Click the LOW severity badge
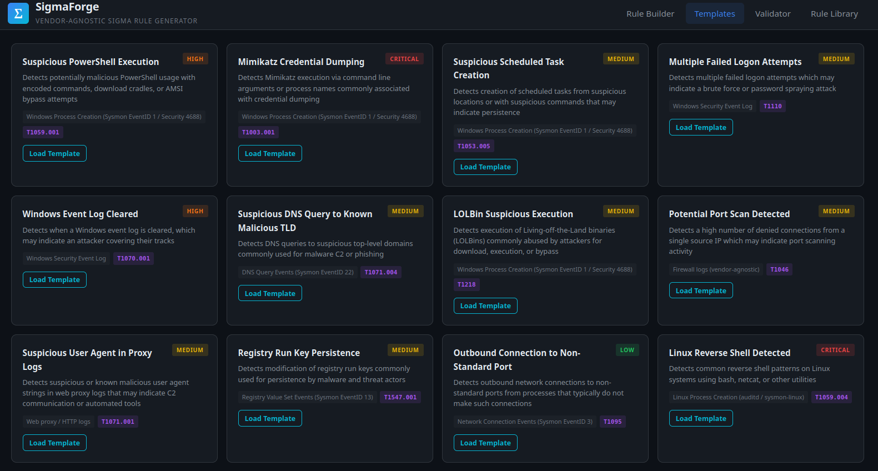878x471 pixels. (x=627, y=350)
